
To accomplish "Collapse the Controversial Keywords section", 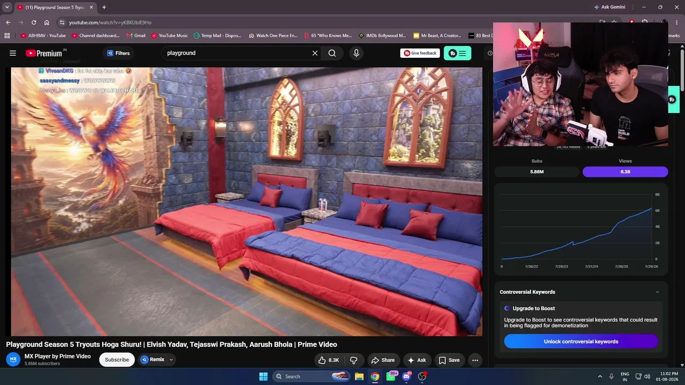I will (657, 292).
